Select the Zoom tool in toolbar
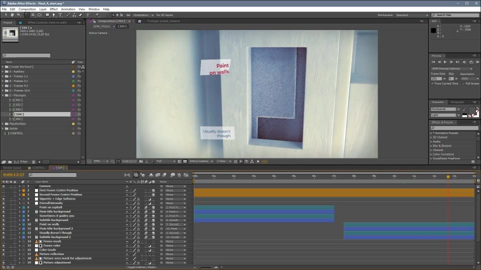Image resolution: width=481 pixels, height=270 pixels. click(x=19, y=14)
